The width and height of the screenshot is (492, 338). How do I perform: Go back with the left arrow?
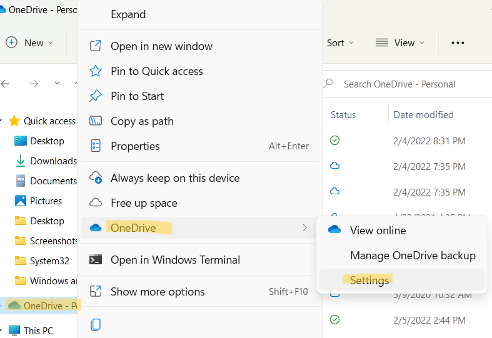click(x=6, y=83)
